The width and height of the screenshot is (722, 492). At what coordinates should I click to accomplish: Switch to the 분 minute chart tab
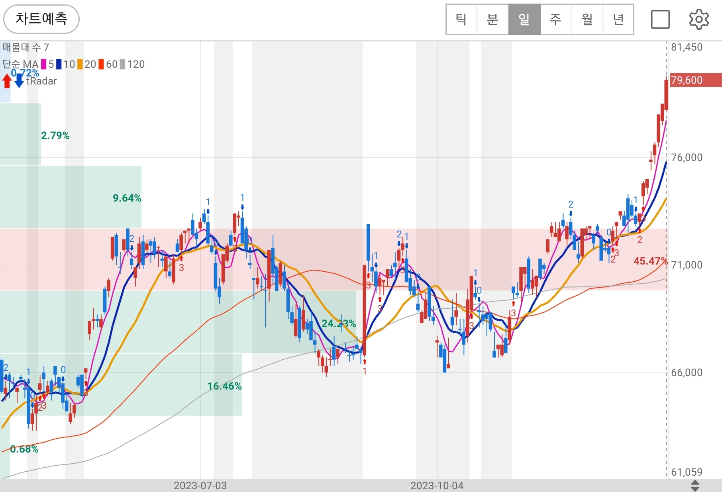pyautogui.click(x=493, y=20)
